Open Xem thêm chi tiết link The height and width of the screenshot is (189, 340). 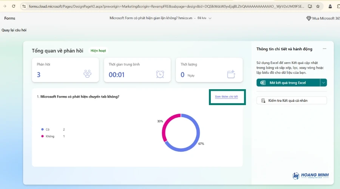click(x=226, y=96)
